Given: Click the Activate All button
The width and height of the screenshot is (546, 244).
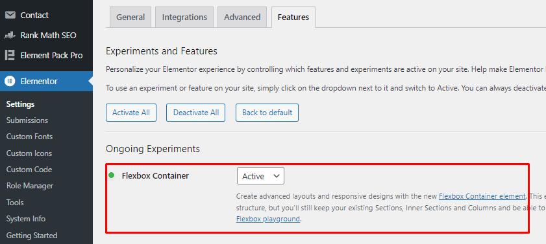Looking at the screenshot, I should click(131, 113).
